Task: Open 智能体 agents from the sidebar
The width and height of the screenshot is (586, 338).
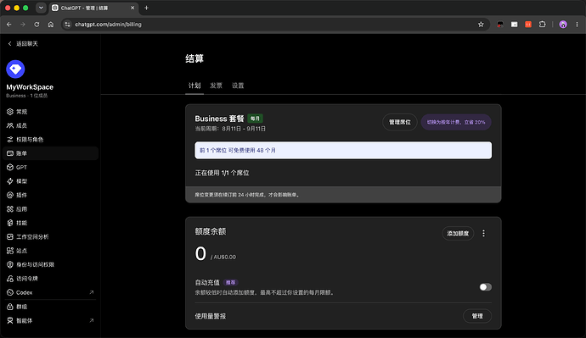Action: [x=50, y=320]
